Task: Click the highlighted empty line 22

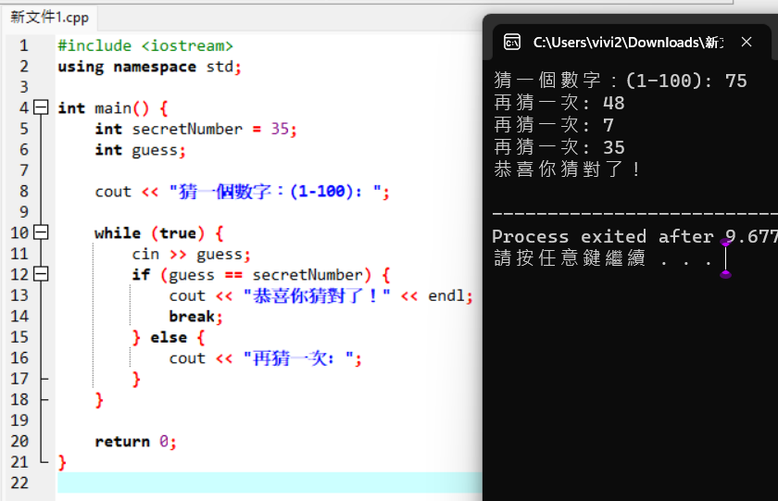Action: (270, 482)
